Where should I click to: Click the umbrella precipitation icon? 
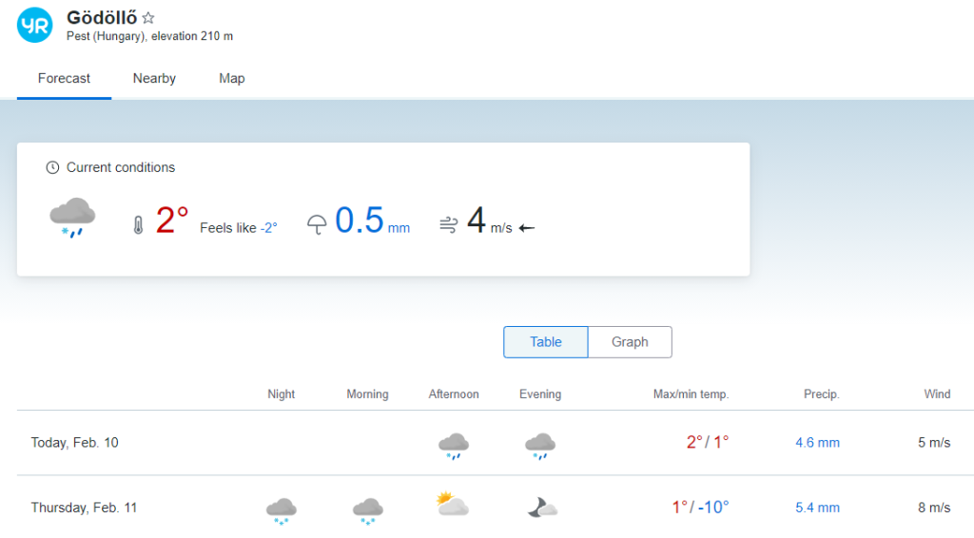point(317,225)
